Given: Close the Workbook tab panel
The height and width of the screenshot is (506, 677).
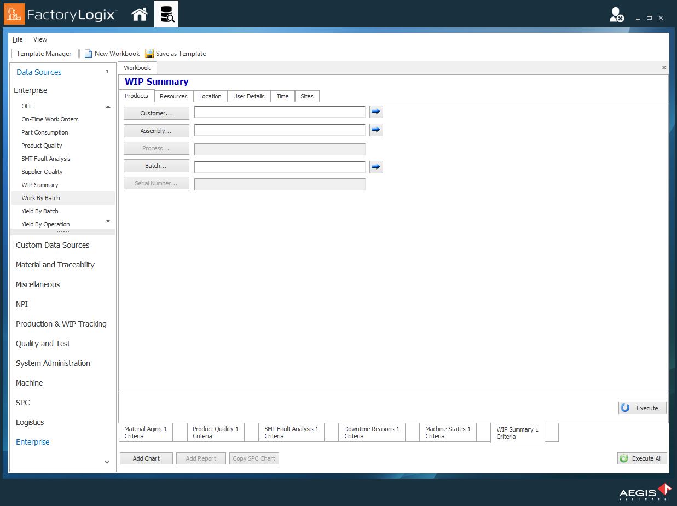Looking at the screenshot, I should coord(664,68).
